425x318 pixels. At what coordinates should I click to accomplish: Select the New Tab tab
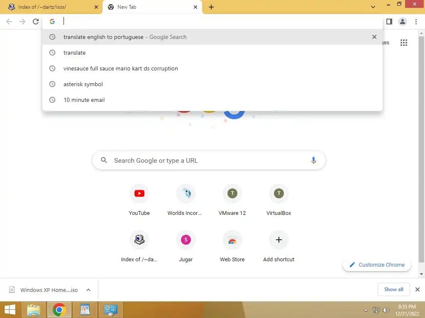click(152, 7)
